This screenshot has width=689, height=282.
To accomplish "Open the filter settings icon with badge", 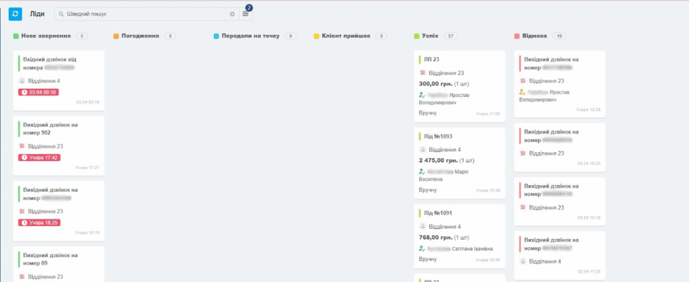I will pos(246,14).
